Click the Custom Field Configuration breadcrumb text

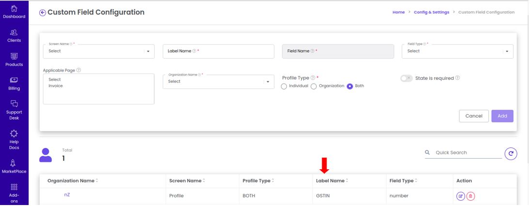486,12
